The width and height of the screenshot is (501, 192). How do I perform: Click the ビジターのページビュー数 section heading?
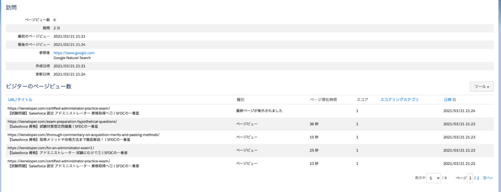tap(39, 86)
